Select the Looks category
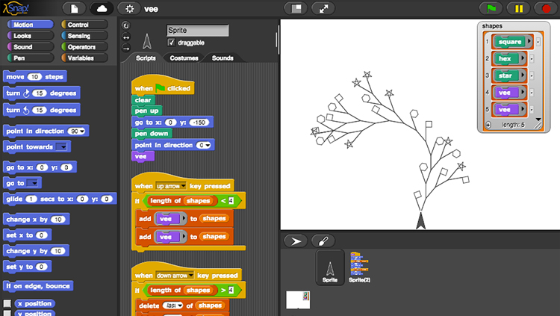This screenshot has width=560, height=316. click(31, 35)
